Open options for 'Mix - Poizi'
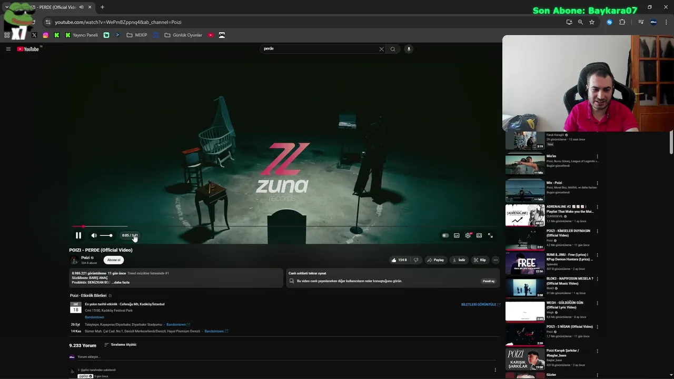 [597, 183]
